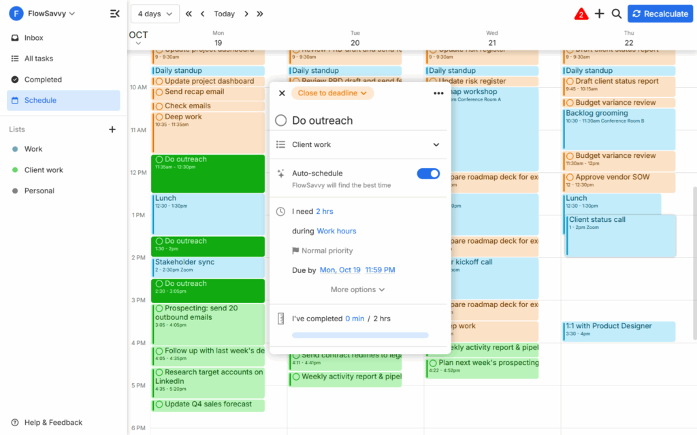Viewport: 697px width, 435px height.
Task: Open the Close to deadline status dropdown
Action: 332,93
